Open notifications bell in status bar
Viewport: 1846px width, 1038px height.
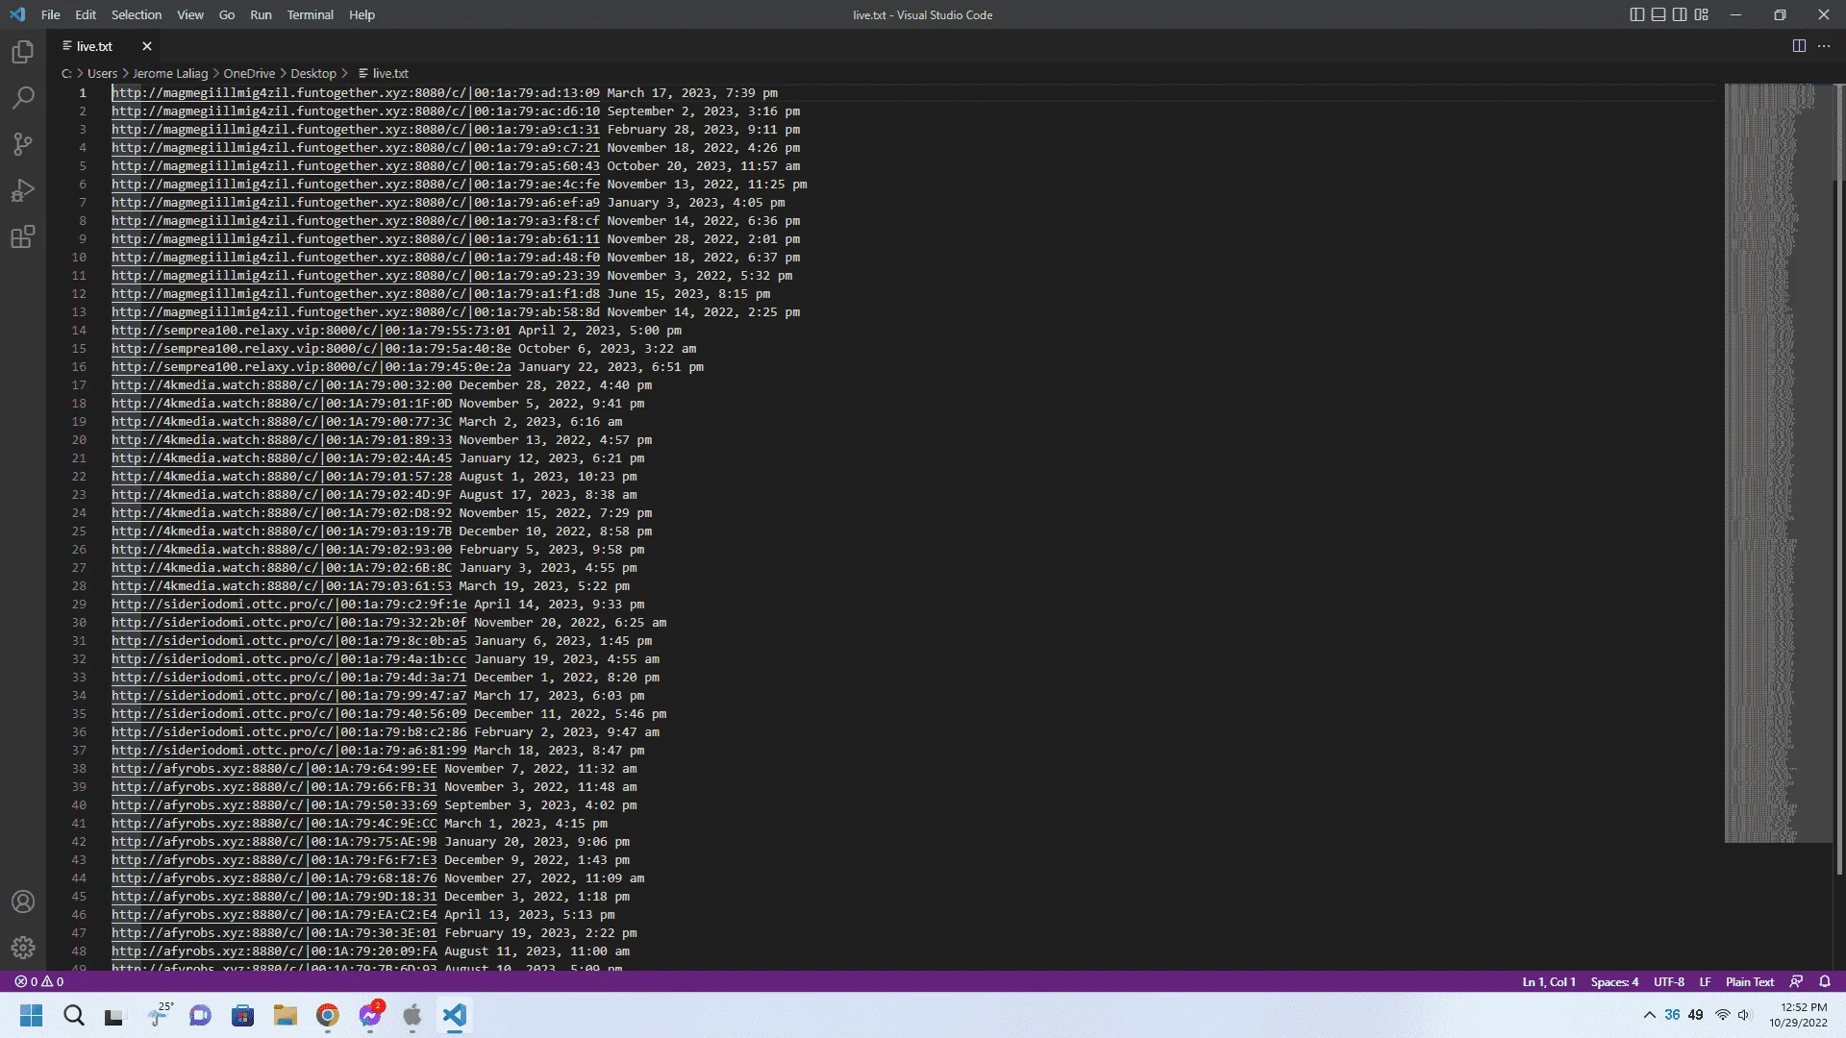click(1825, 982)
